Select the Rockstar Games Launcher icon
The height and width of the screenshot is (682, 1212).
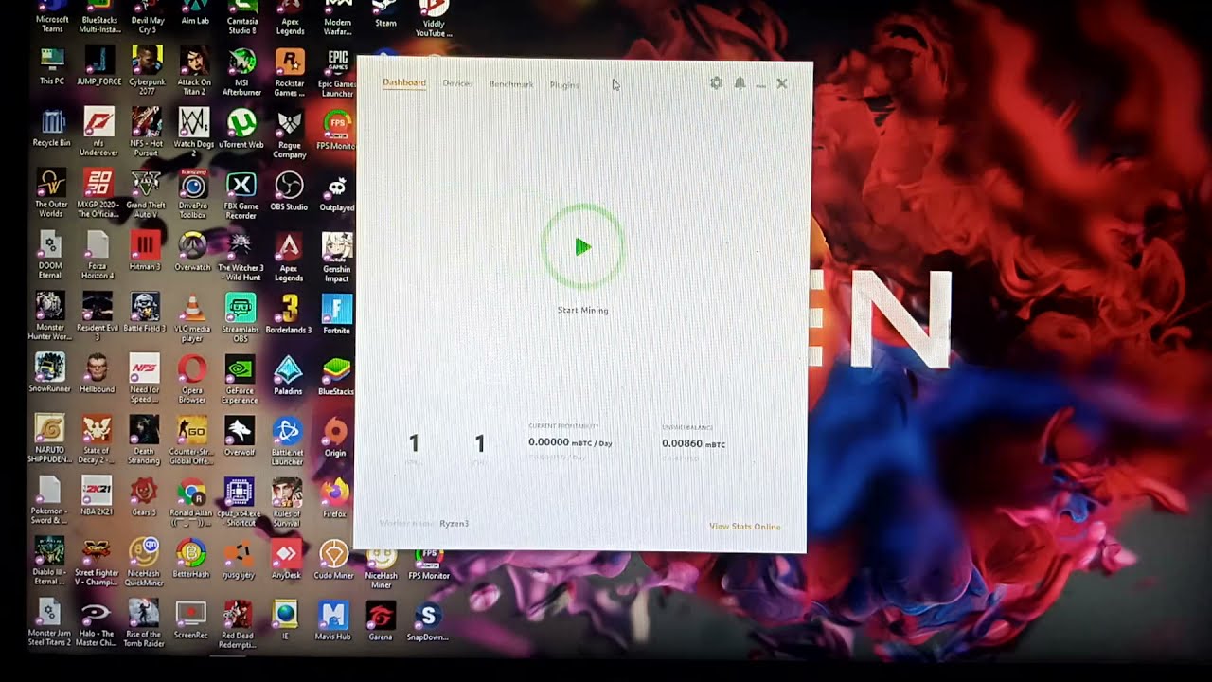pyautogui.click(x=289, y=72)
